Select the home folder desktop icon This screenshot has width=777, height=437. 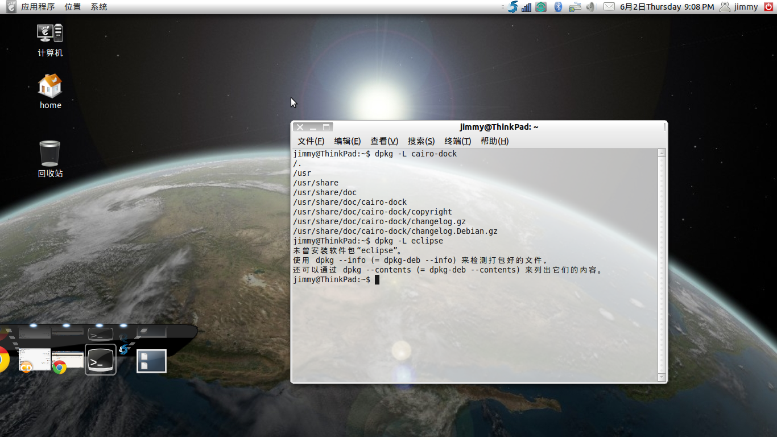click(x=50, y=91)
